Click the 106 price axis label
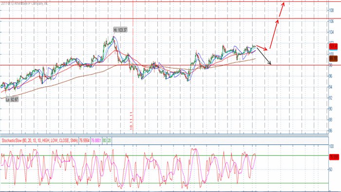This screenshot has height=192, width=341. (x=331, y=21)
